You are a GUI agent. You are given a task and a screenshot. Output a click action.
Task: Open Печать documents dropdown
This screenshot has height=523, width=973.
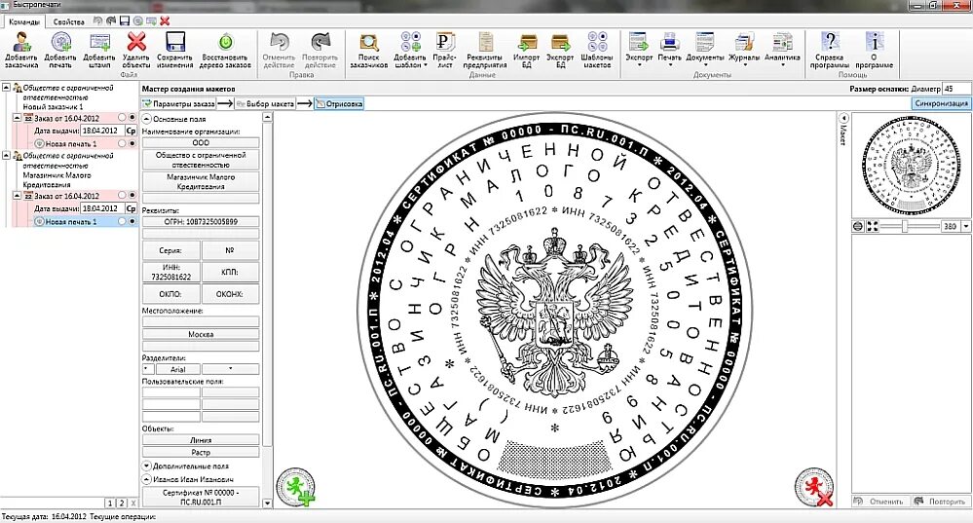click(669, 51)
